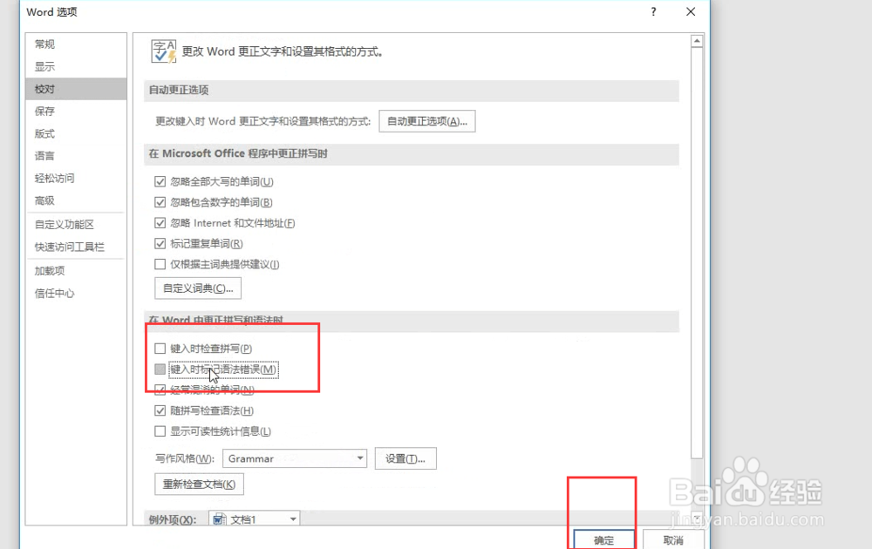Close the Word Options dialog
The width and height of the screenshot is (872, 549).
pyautogui.click(x=691, y=11)
